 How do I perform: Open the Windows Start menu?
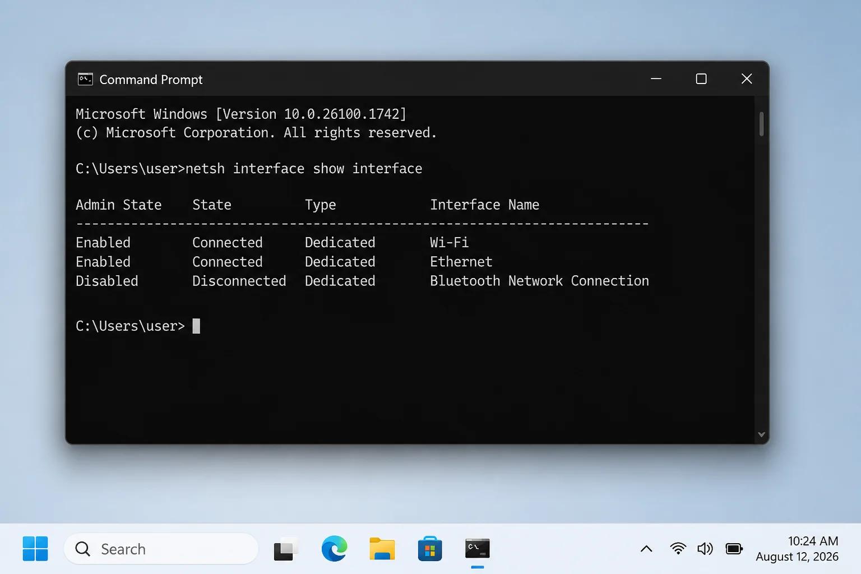[35, 549]
